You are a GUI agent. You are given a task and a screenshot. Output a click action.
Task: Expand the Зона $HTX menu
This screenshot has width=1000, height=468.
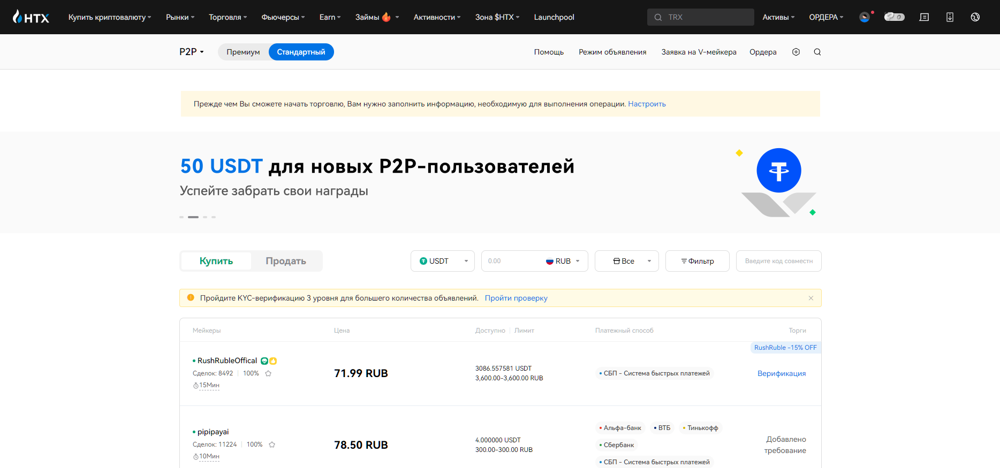(x=497, y=17)
